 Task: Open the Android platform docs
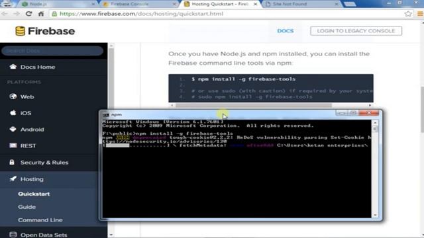[x=32, y=130]
